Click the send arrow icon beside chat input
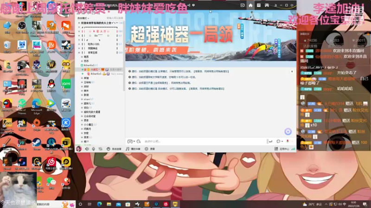 [271, 141]
